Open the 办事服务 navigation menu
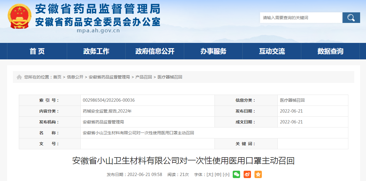 pos(213,51)
